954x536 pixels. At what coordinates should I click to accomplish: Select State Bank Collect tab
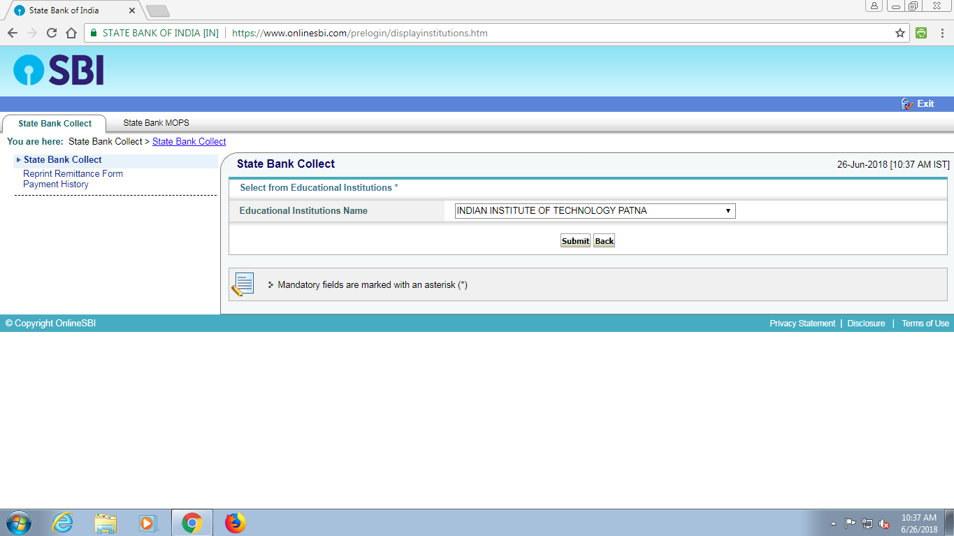[55, 123]
